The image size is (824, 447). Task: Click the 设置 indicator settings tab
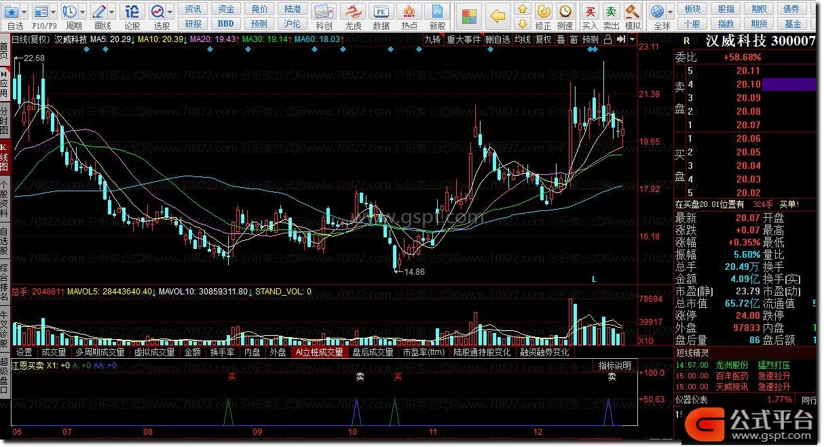click(24, 352)
